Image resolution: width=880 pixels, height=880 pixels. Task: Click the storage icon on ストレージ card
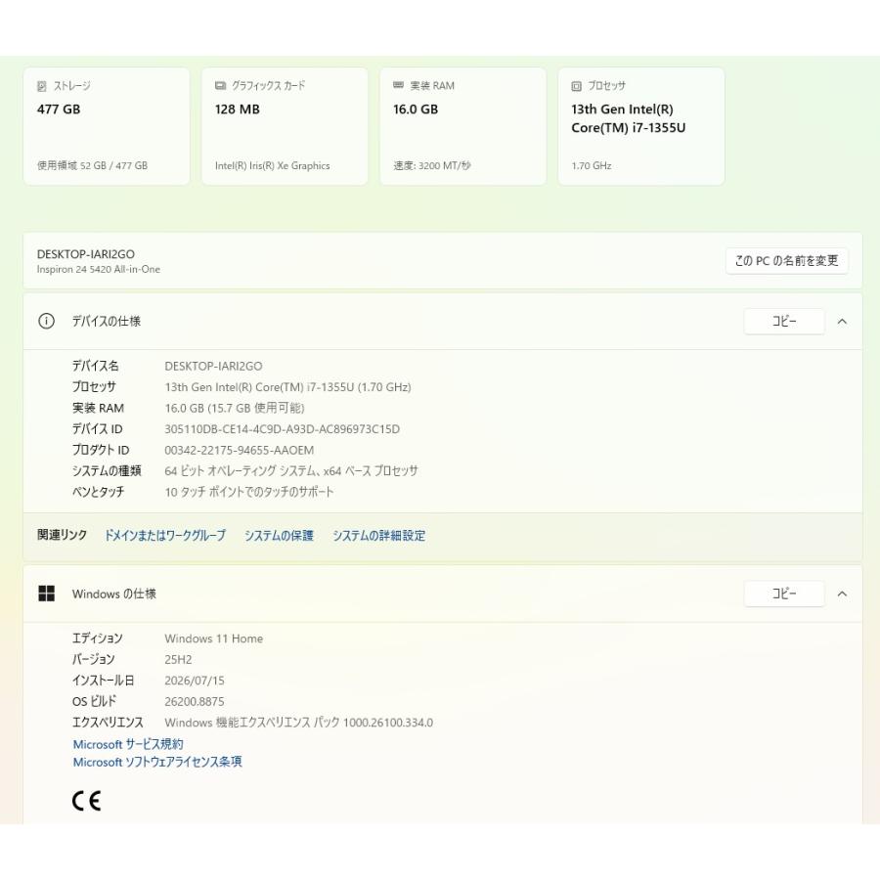click(41, 86)
